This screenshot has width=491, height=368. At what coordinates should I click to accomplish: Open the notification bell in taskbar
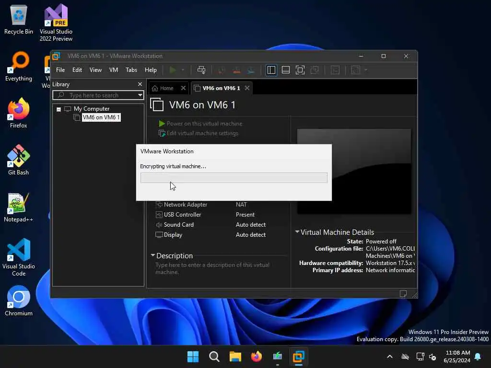click(x=478, y=356)
